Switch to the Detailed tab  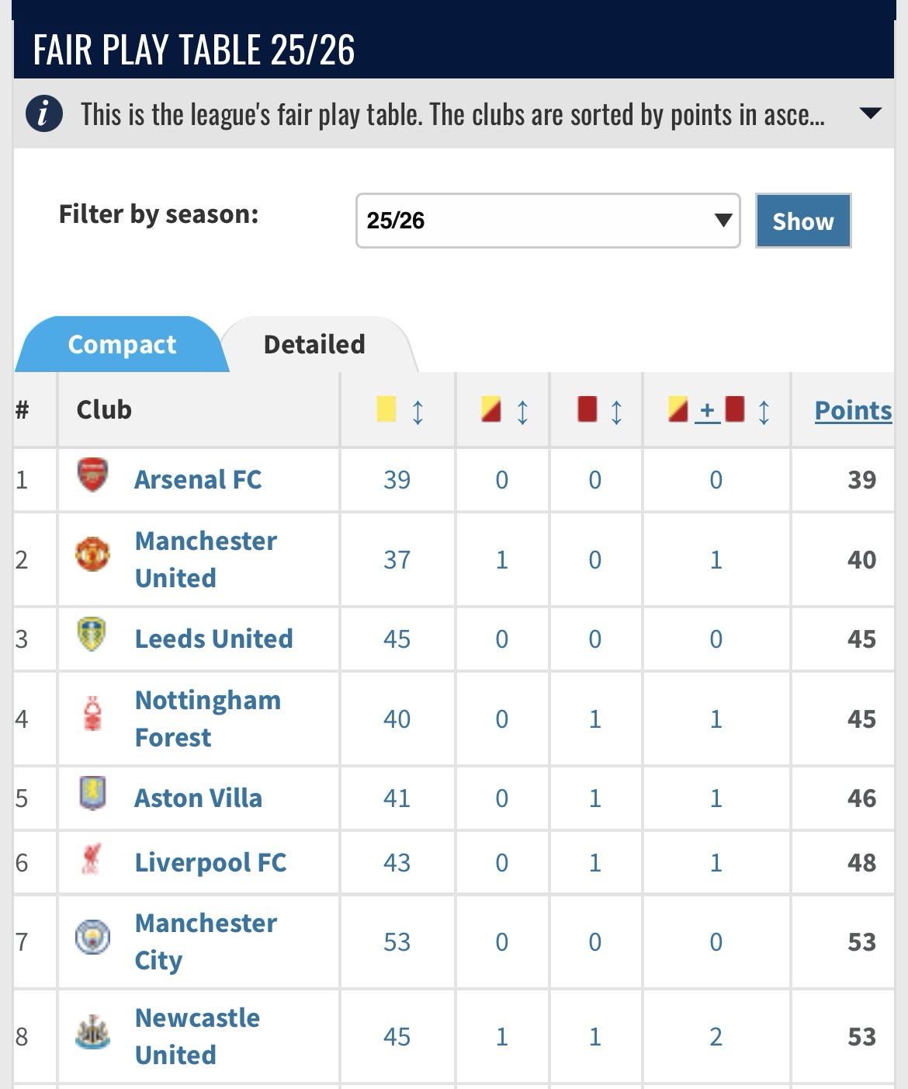[314, 344]
